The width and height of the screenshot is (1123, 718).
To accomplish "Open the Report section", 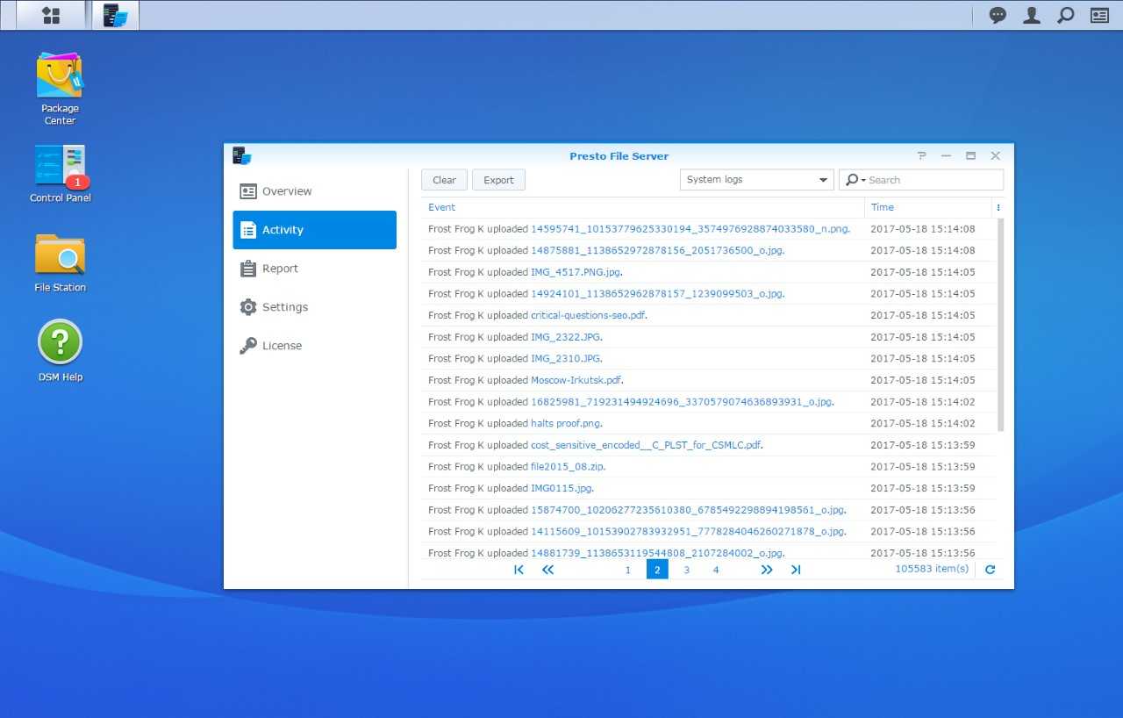I will point(314,269).
